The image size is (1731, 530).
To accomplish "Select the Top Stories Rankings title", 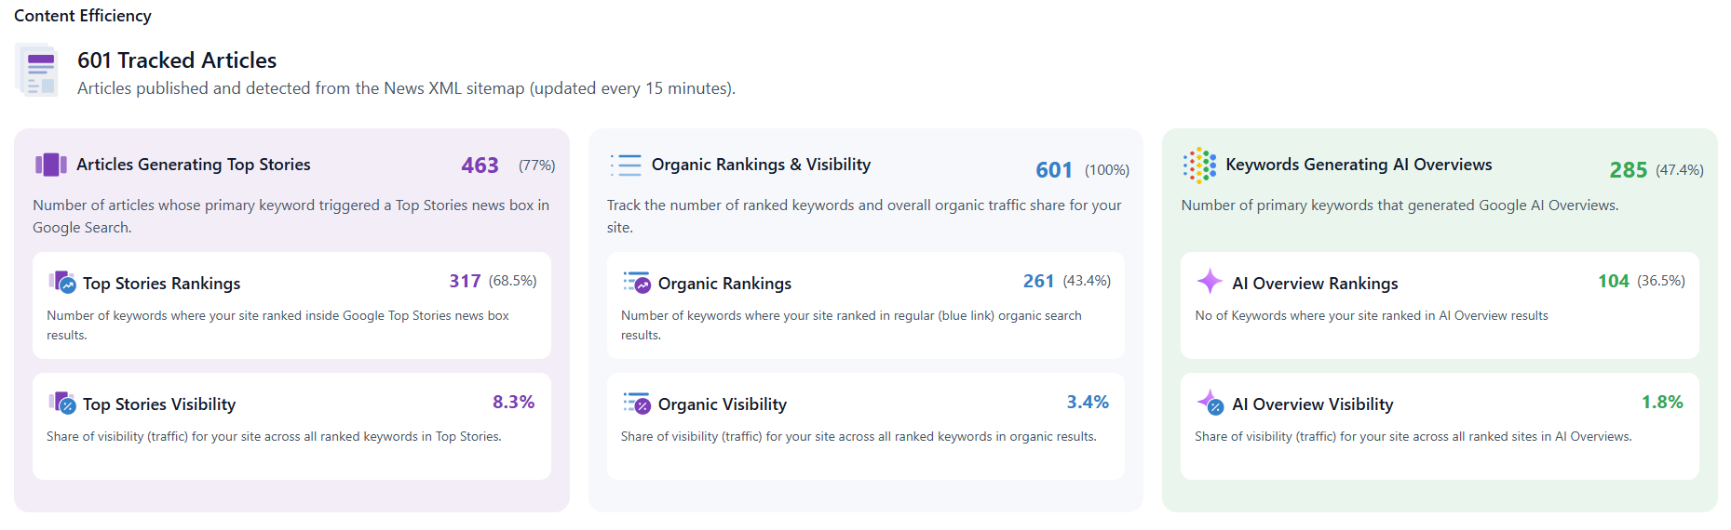I will [x=161, y=284].
